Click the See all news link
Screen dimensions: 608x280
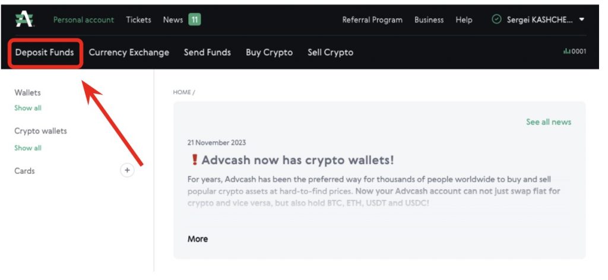coord(548,122)
